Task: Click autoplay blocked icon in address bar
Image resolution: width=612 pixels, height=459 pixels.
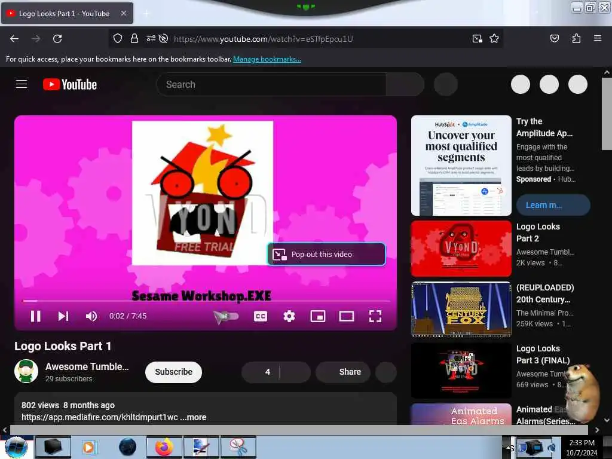Action: (164, 38)
